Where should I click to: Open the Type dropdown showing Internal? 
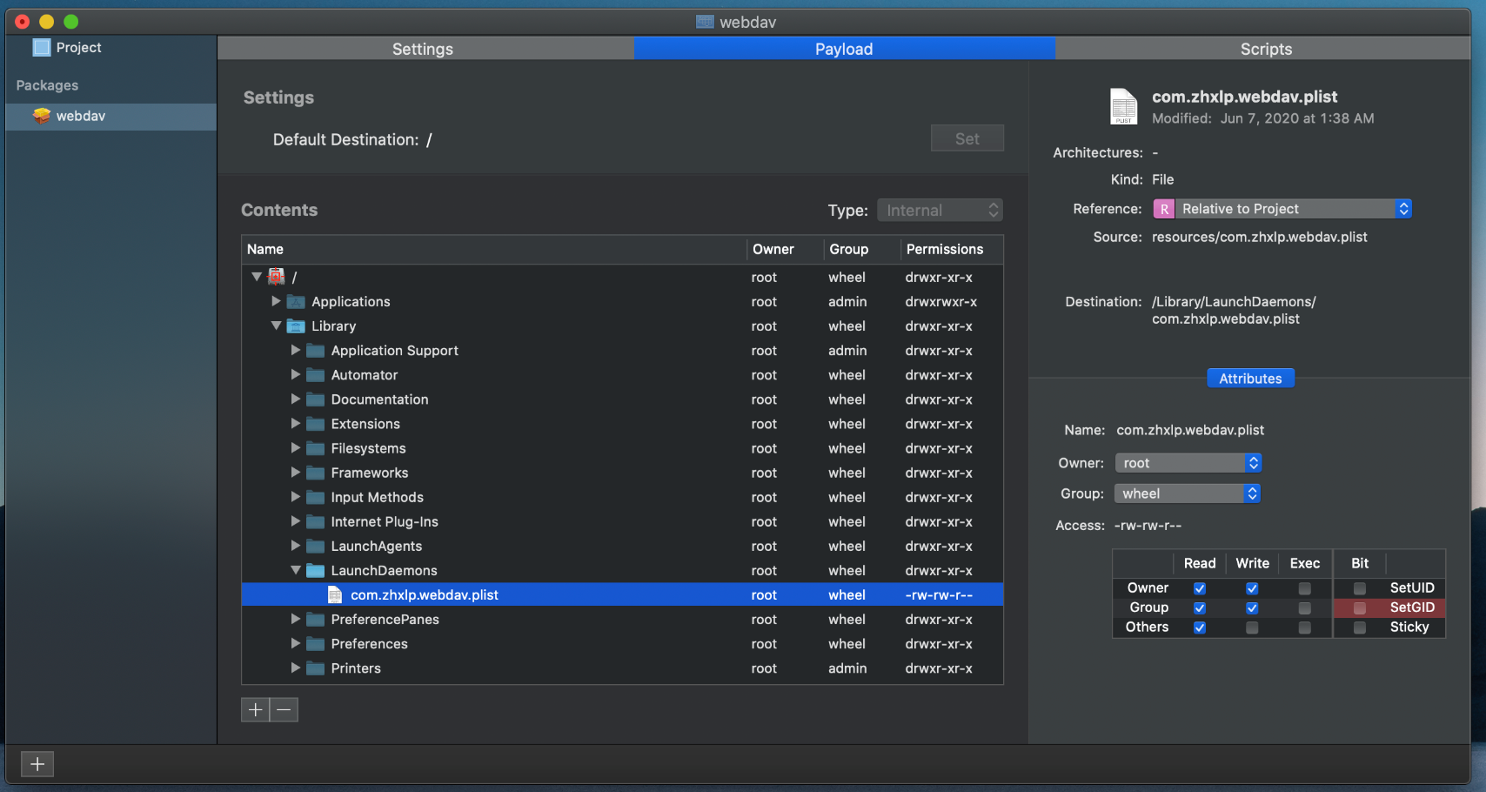tap(940, 210)
